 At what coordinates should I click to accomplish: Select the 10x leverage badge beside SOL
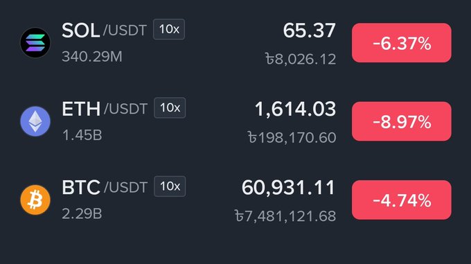coord(169,29)
